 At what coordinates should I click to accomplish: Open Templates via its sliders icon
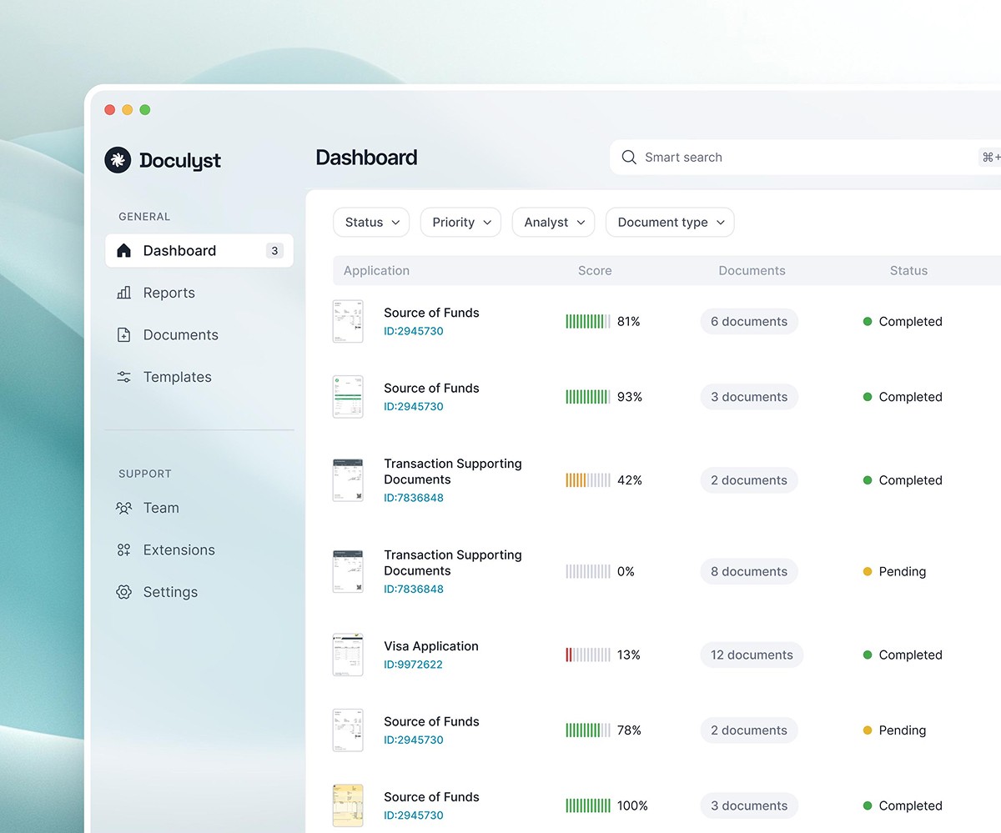(124, 377)
